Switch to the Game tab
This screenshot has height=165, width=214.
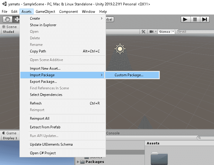[x=10, y=133]
